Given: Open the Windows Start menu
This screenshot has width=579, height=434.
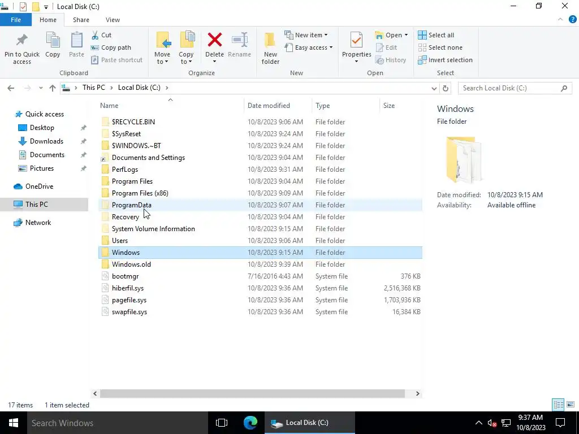Looking at the screenshot, I should (14, 423).
